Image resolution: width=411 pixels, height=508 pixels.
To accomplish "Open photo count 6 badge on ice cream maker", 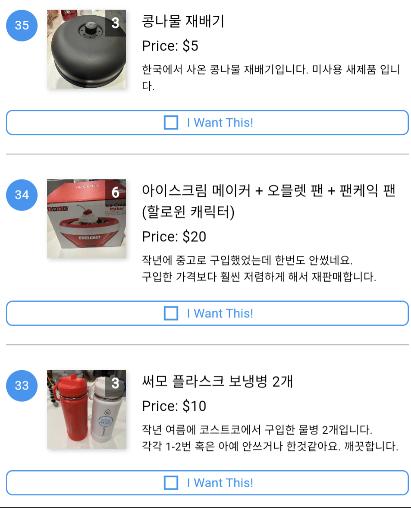I will [115, 192].
